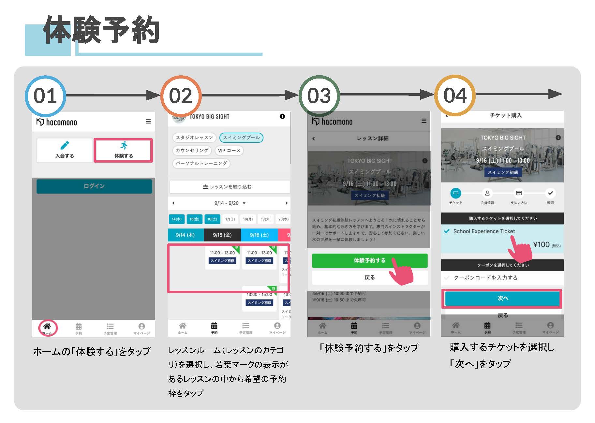Viewport: 595px width, 423px height.
Task: Go to next week with right chevron
Action: coord(286,203)
